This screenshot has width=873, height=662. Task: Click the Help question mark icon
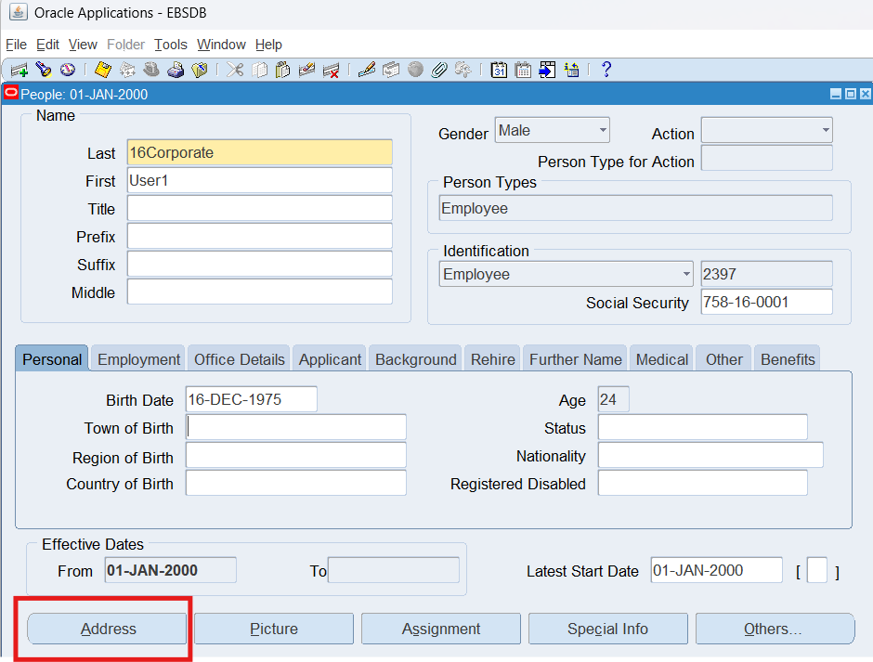606,70
